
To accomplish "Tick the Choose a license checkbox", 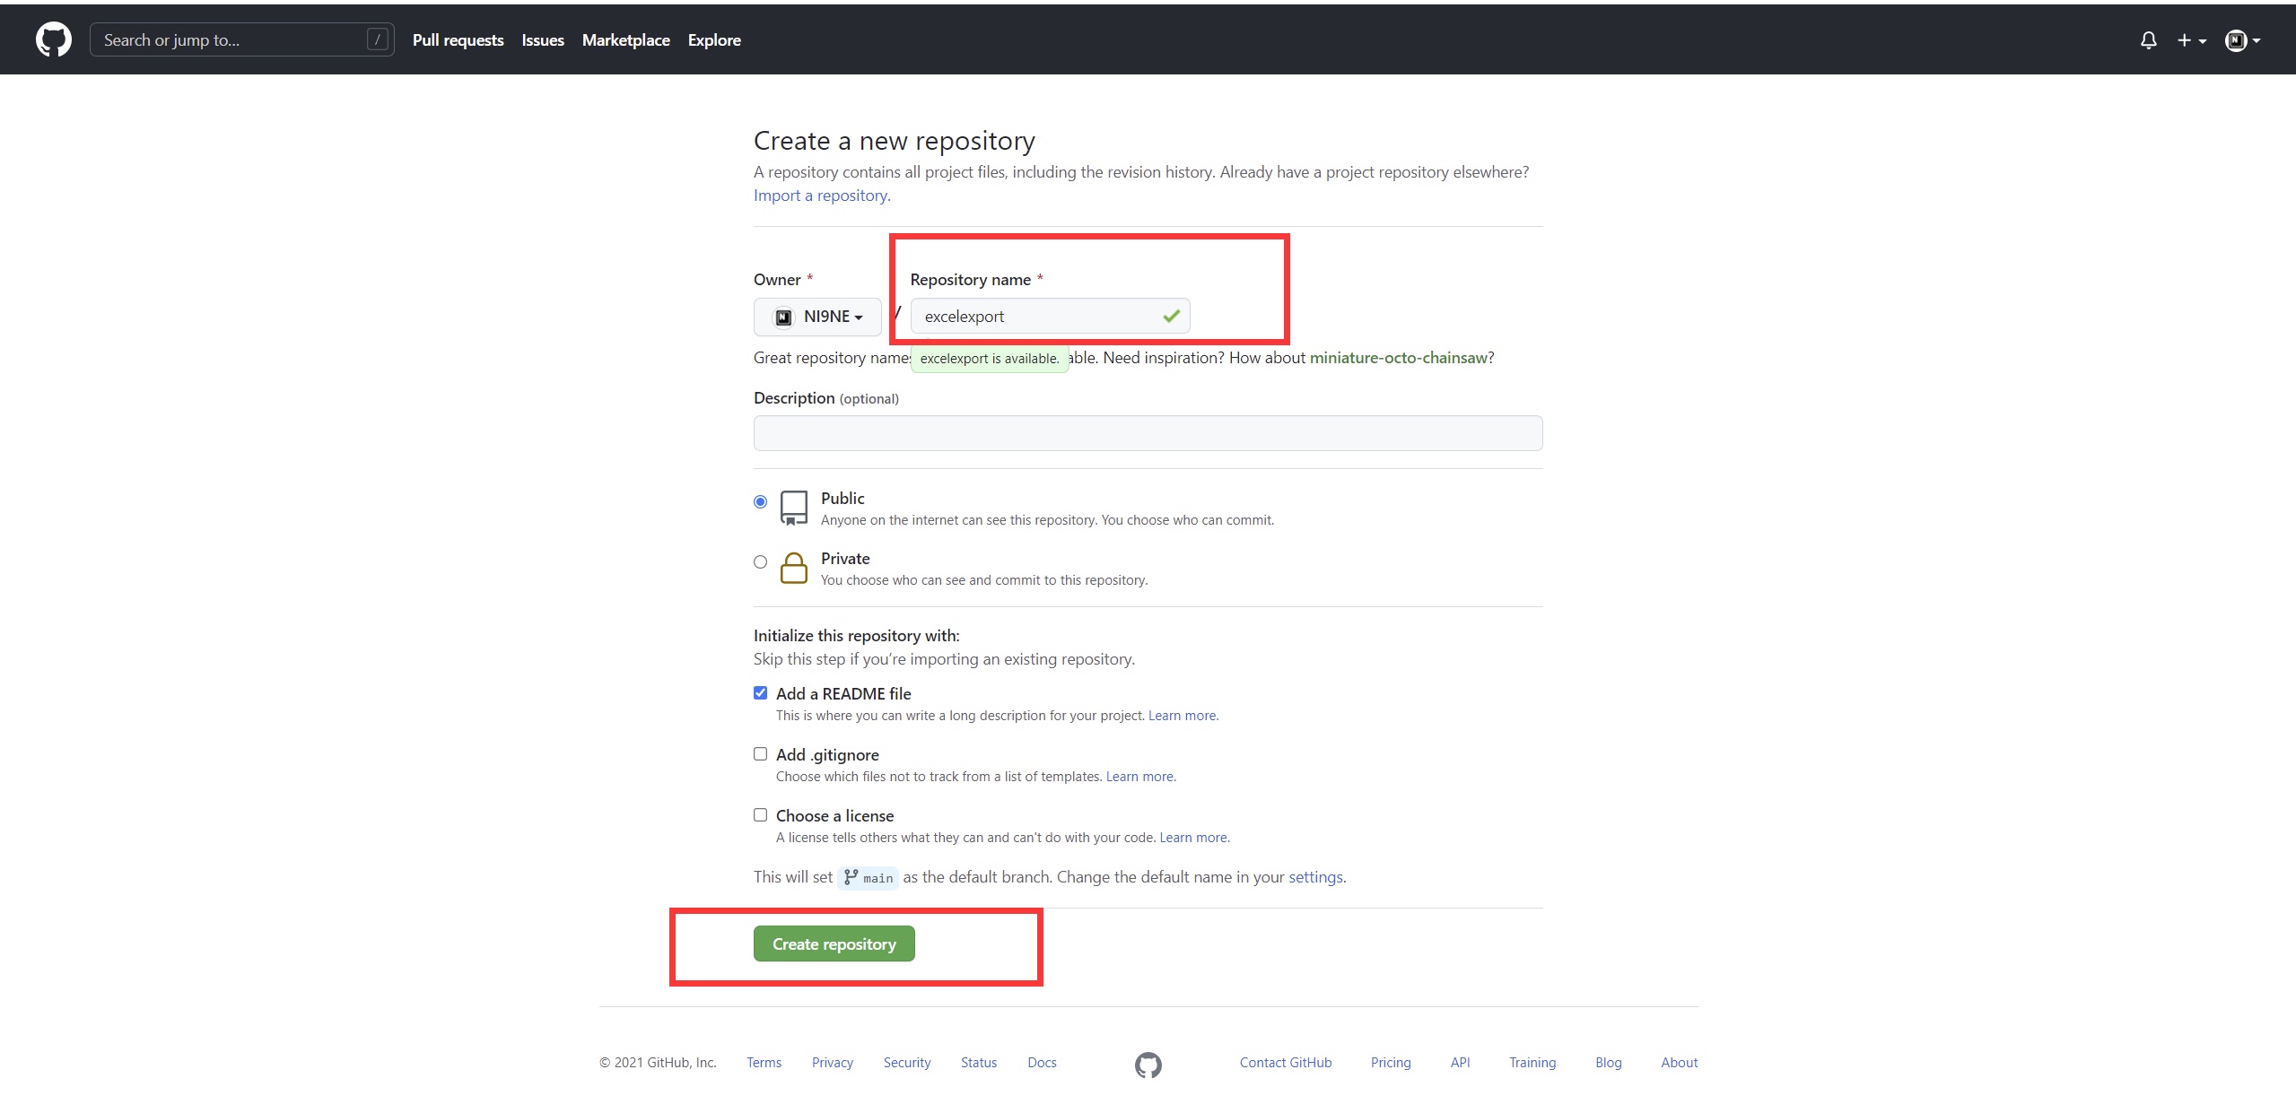I will (x=760, y=815).
